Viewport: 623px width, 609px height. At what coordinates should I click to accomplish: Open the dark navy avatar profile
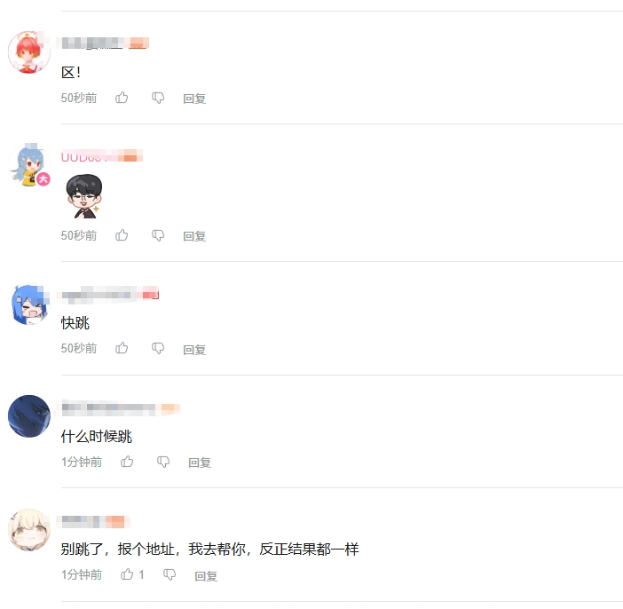pyautogui.click(x=29, y=416)
